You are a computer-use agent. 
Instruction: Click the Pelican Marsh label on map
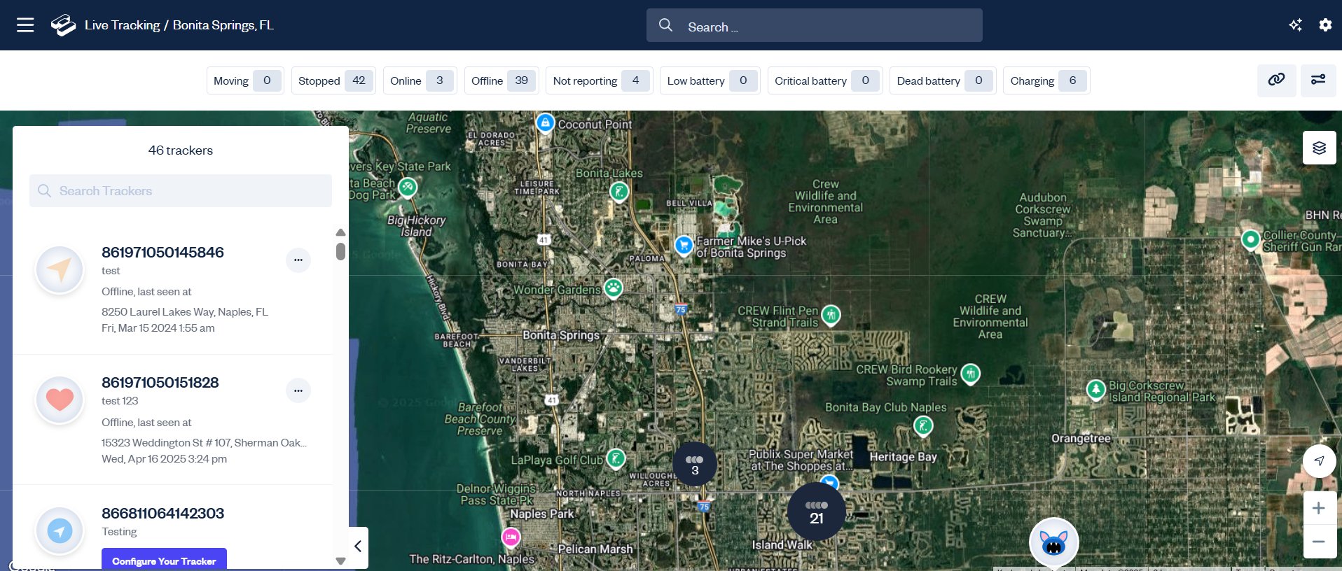(x=595, y=549)
